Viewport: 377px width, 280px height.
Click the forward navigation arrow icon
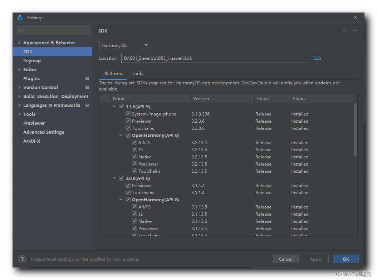[354, 31]
